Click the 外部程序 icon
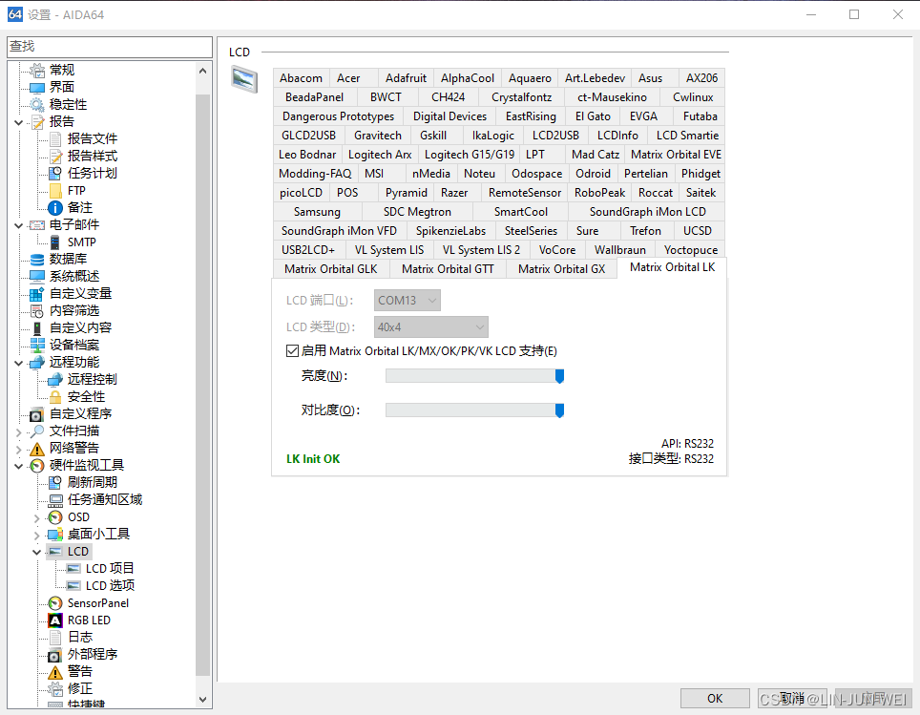 tap(55, 655)
